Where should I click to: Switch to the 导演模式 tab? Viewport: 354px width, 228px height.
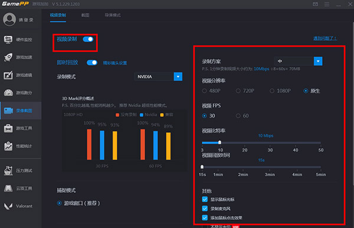pyautogui.click(x=113, y=15)
